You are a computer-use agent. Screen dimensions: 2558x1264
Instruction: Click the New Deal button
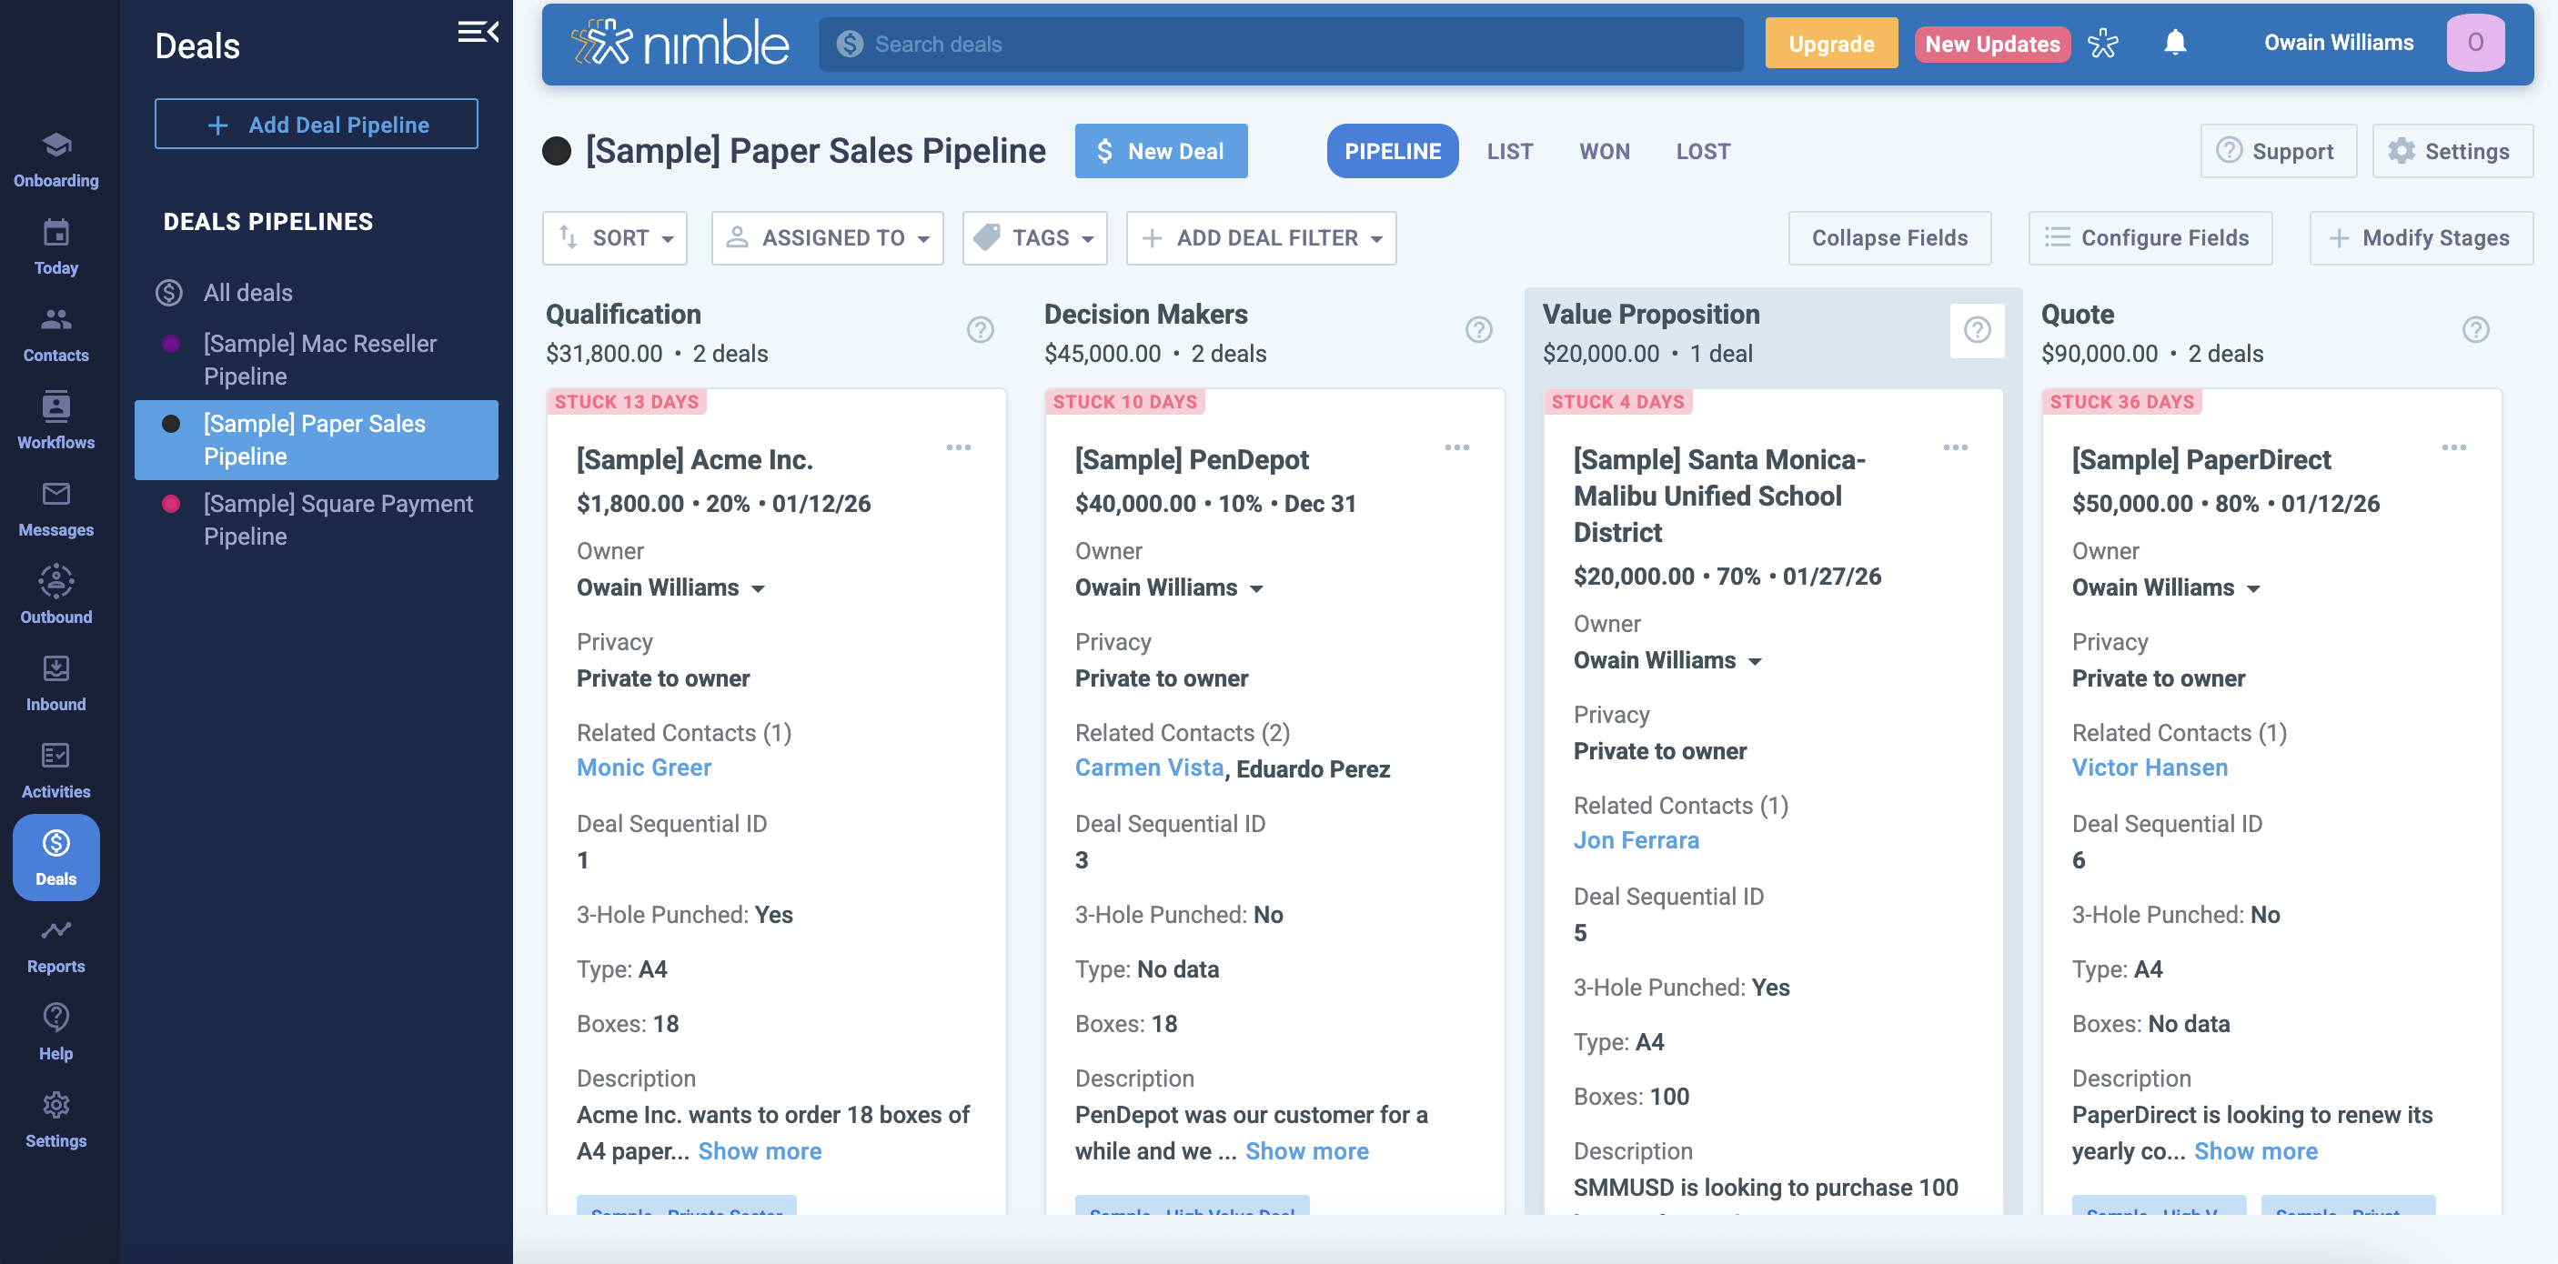[x=1161, y=151]
